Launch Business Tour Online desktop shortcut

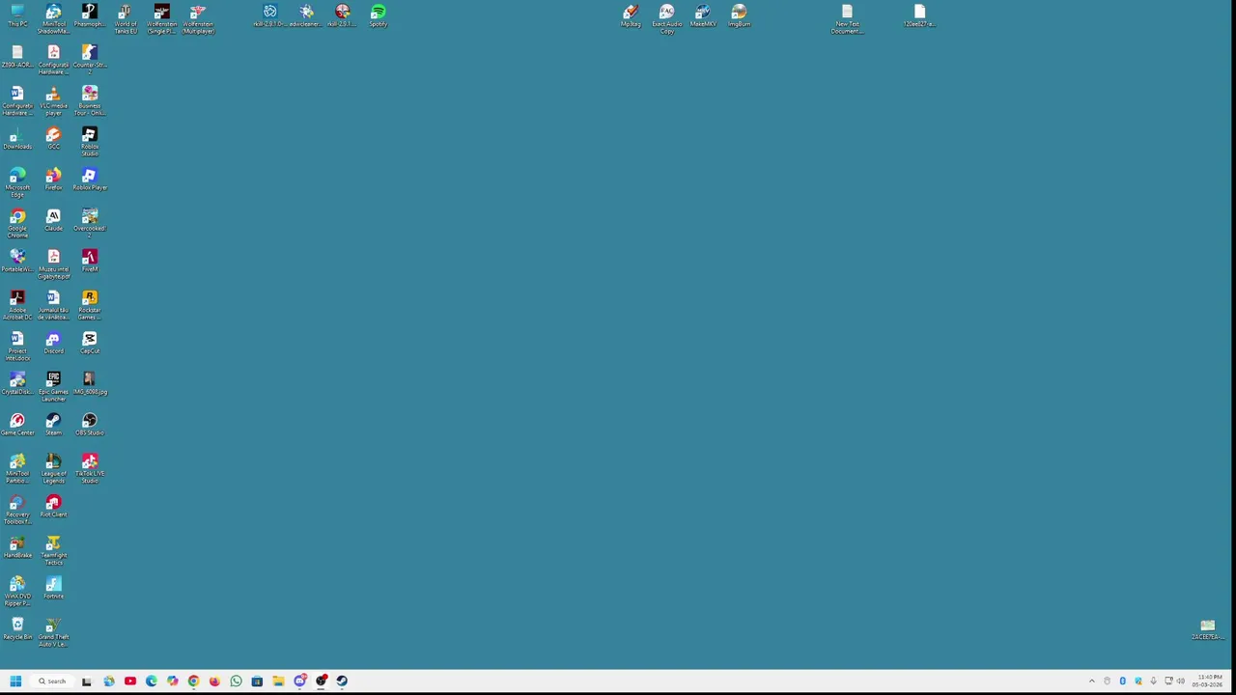click(x=90, y=100)
